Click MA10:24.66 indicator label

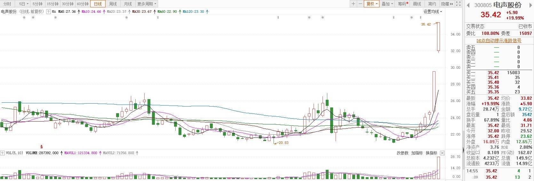click(91, 12)
